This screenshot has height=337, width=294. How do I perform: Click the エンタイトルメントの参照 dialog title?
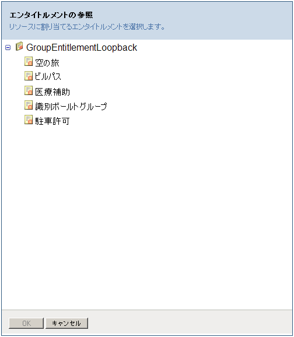point(51,15)
